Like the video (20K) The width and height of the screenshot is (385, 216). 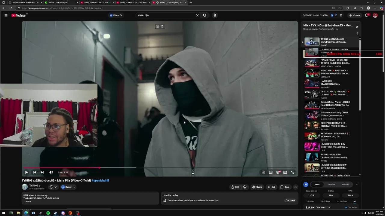(x=235, y=187)
